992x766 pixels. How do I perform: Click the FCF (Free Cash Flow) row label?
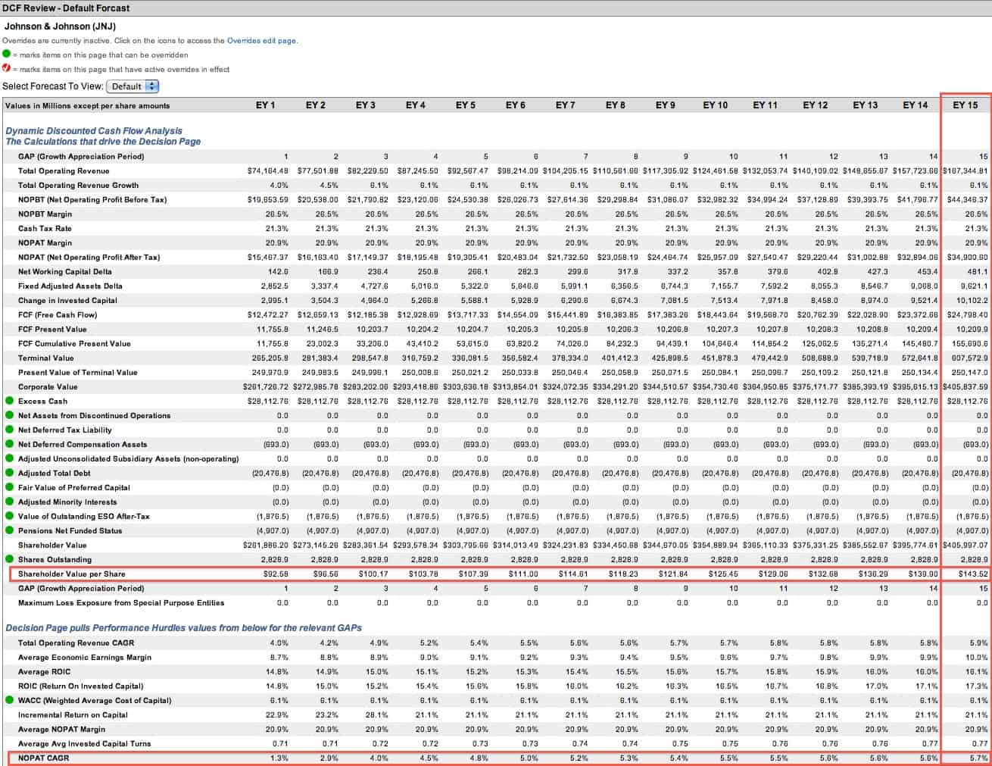[x=58, y=314]
